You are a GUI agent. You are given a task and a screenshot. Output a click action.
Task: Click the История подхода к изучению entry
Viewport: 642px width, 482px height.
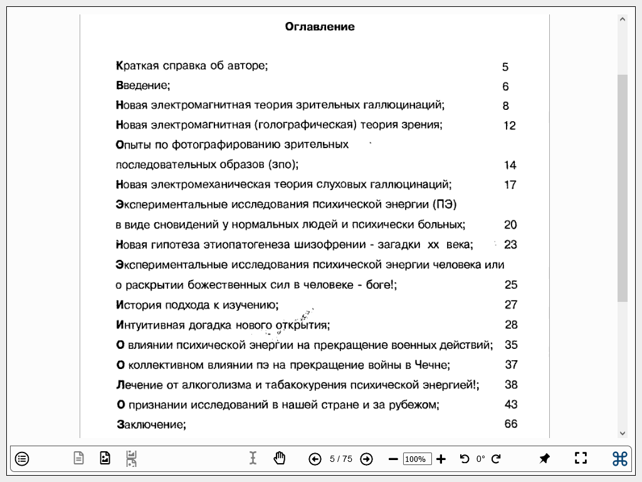(x=197, y=305)
